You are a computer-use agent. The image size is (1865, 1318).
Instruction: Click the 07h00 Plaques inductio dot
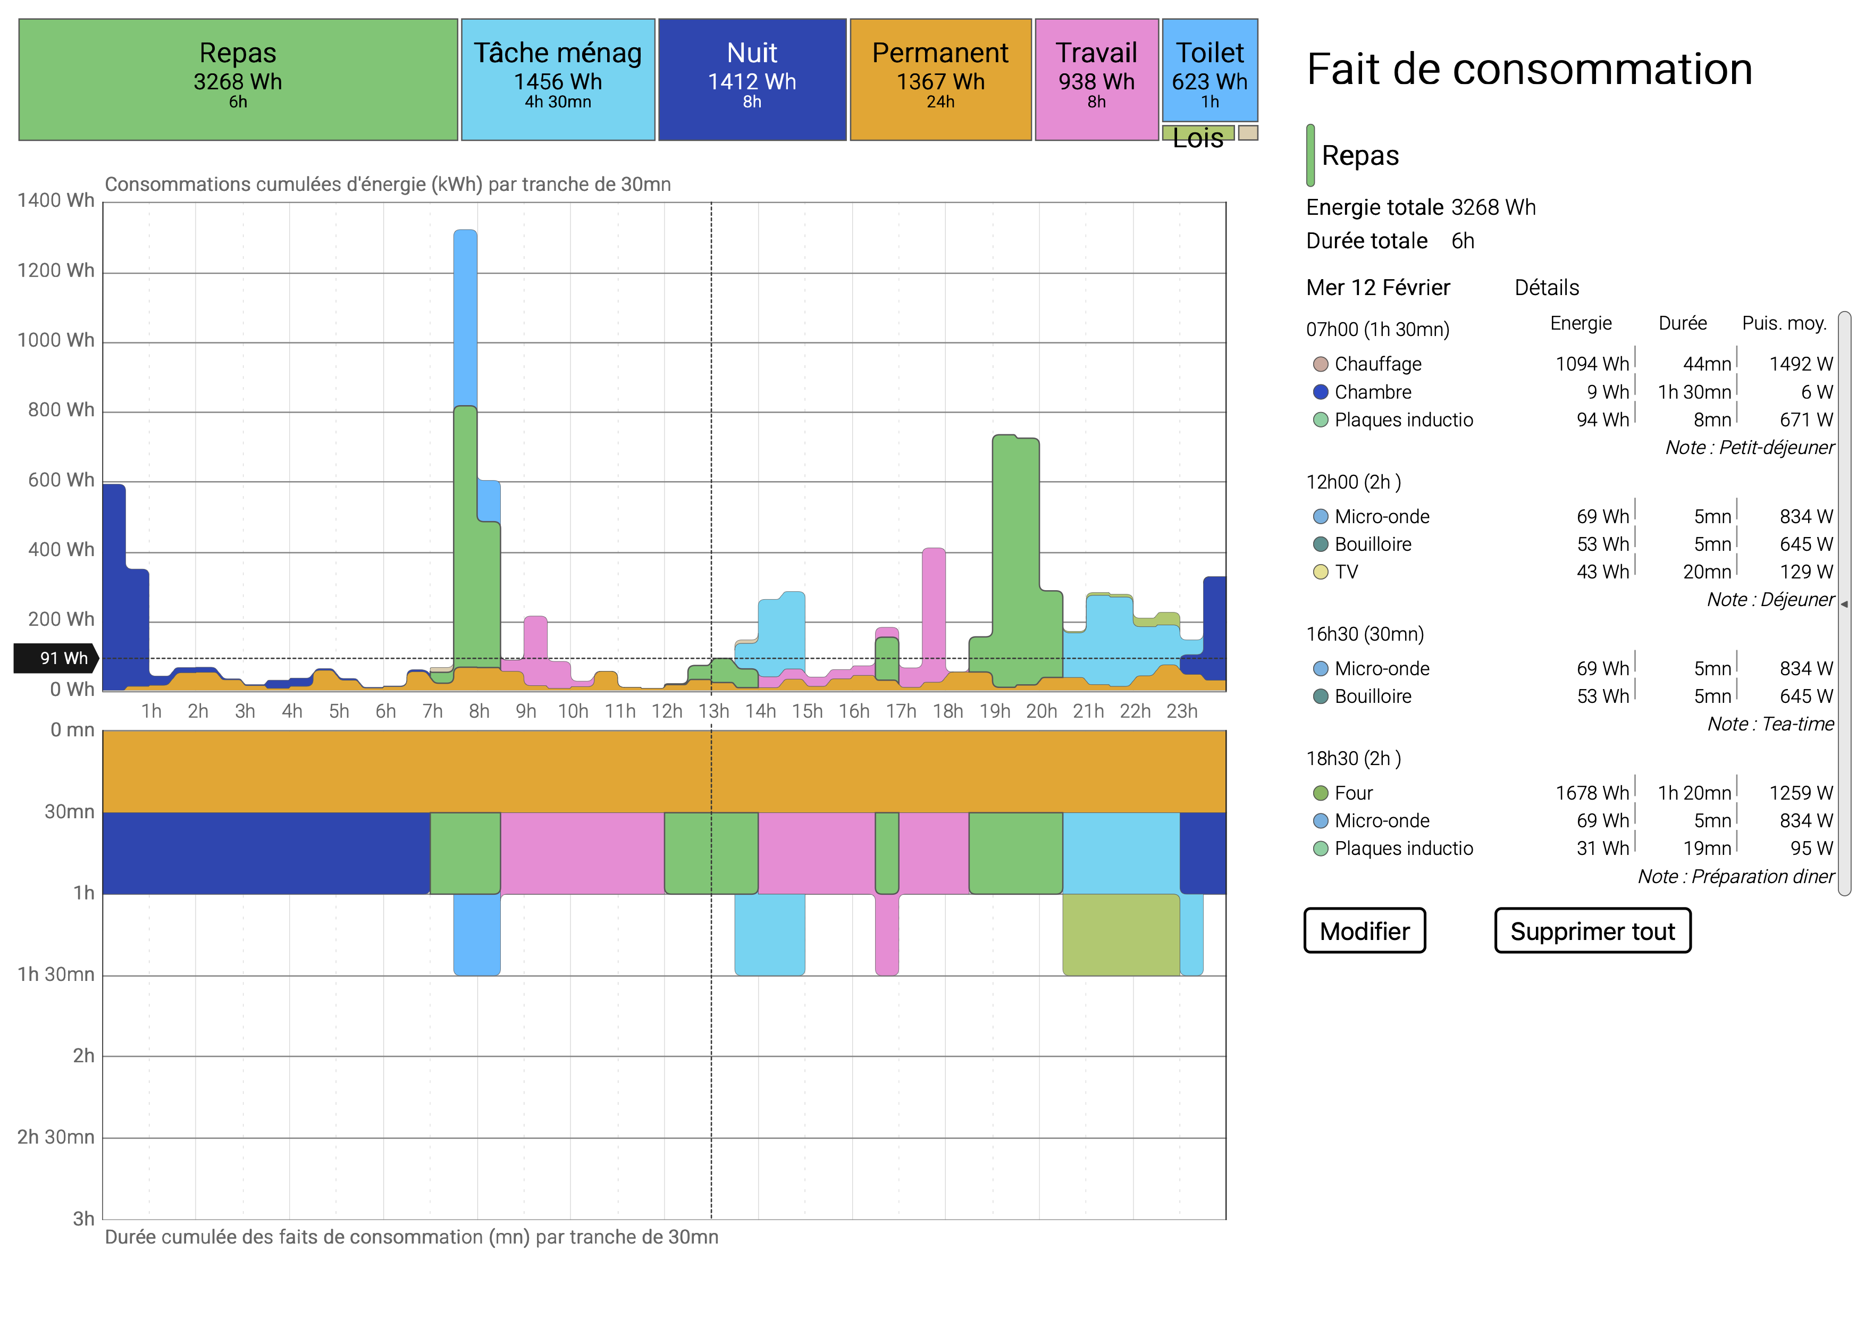tap(1320, 420)
